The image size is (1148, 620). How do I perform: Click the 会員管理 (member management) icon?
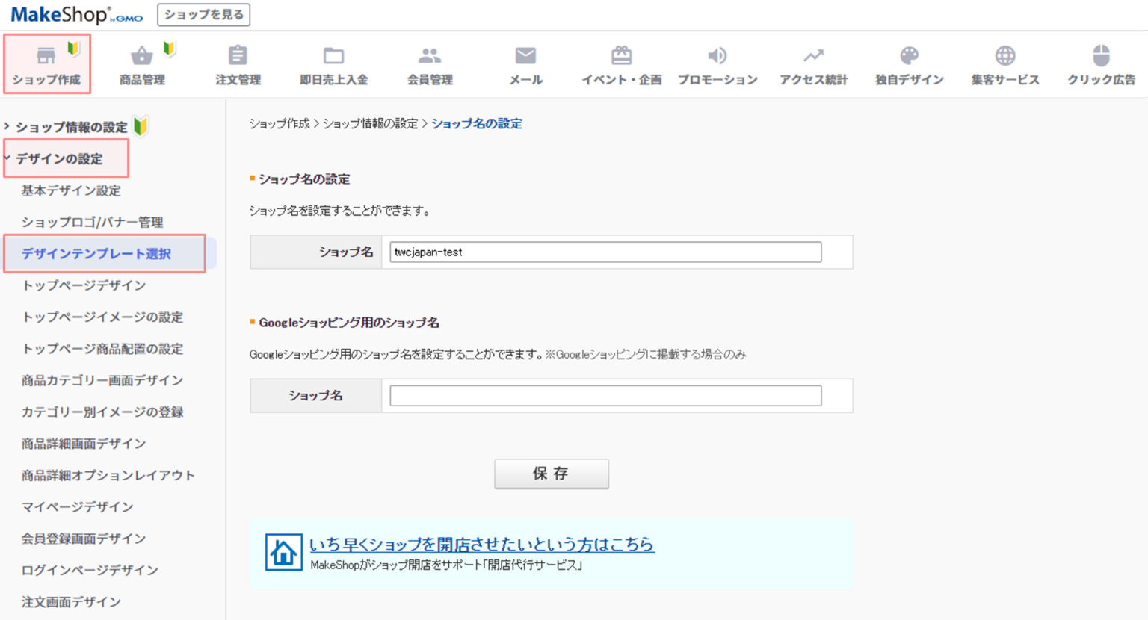430,63
